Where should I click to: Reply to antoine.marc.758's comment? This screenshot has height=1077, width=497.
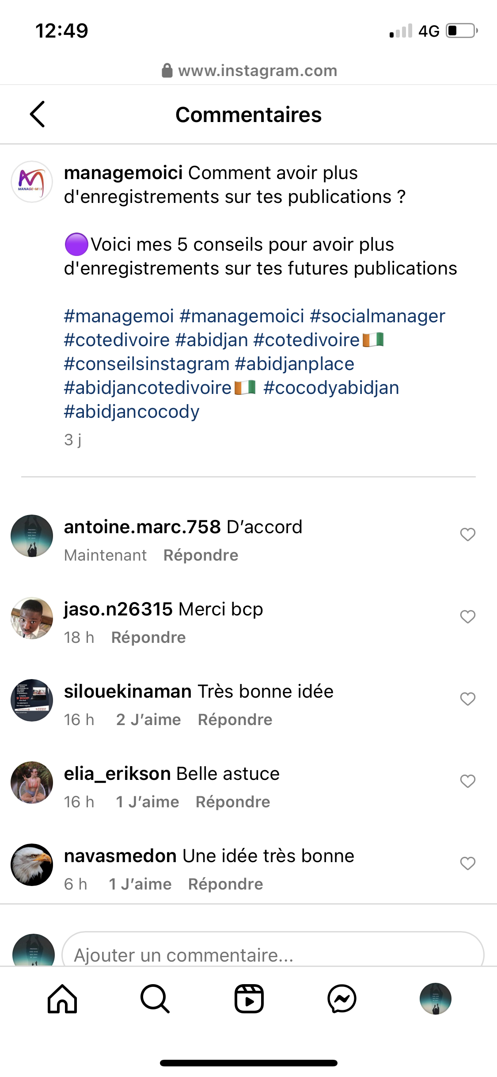[201, 555]
